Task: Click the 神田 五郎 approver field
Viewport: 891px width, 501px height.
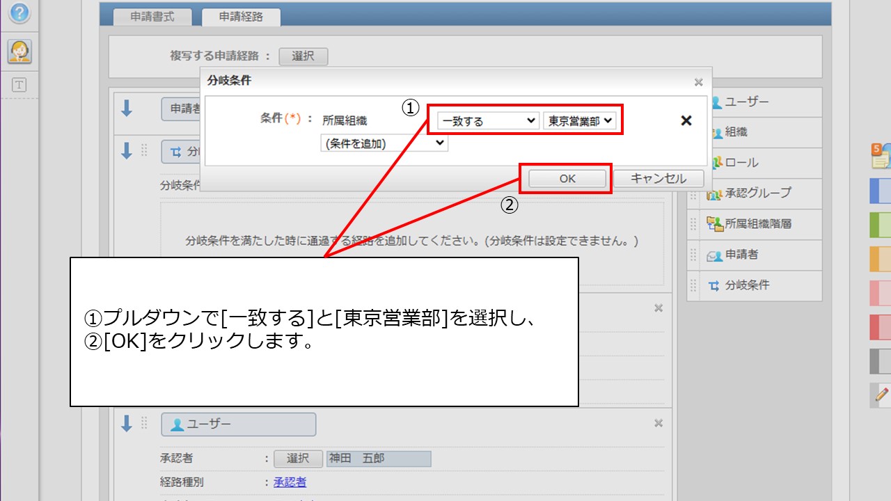Action: 379,459
